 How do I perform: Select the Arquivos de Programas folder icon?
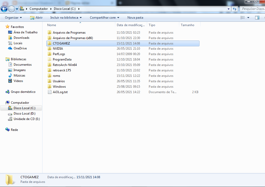(x=49, y=32)
